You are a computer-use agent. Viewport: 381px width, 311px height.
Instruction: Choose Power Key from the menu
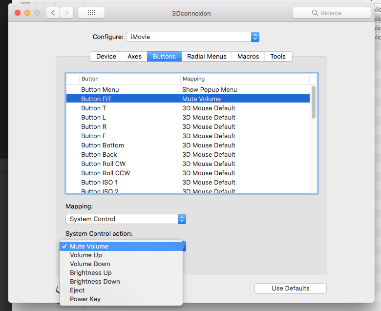121,299
